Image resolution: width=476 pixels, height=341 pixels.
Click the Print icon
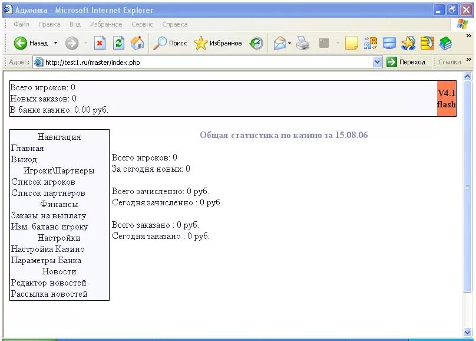click(303, 43)
